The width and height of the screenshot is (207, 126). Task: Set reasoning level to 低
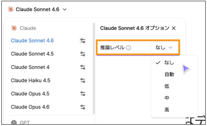pos(167,86)
